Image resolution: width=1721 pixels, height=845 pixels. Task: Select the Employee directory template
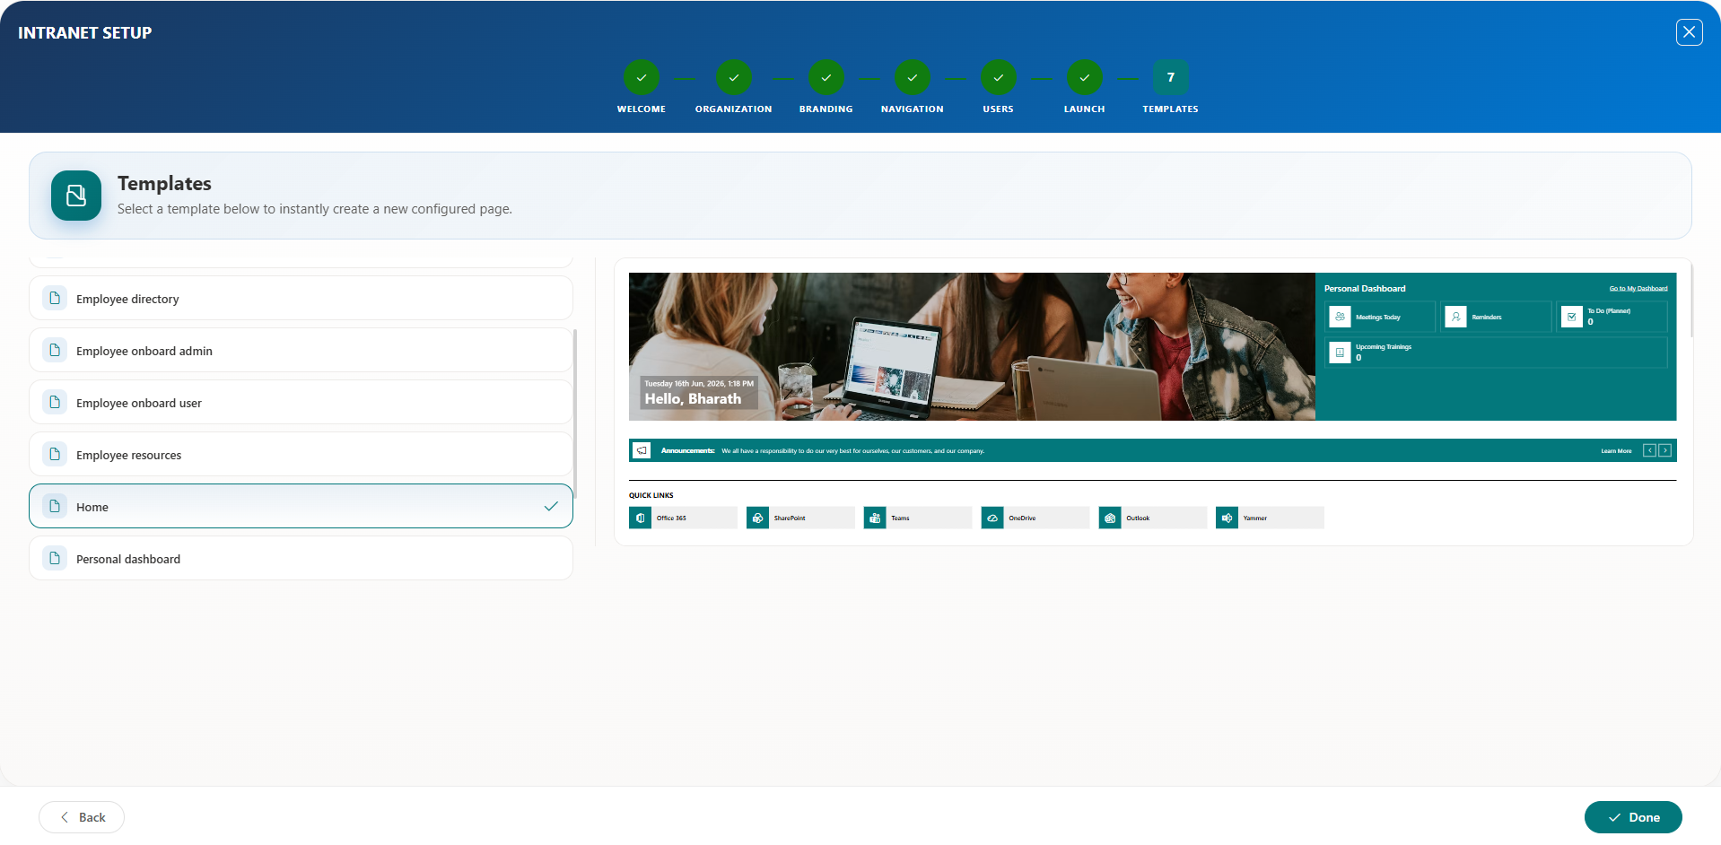[301, 299]
